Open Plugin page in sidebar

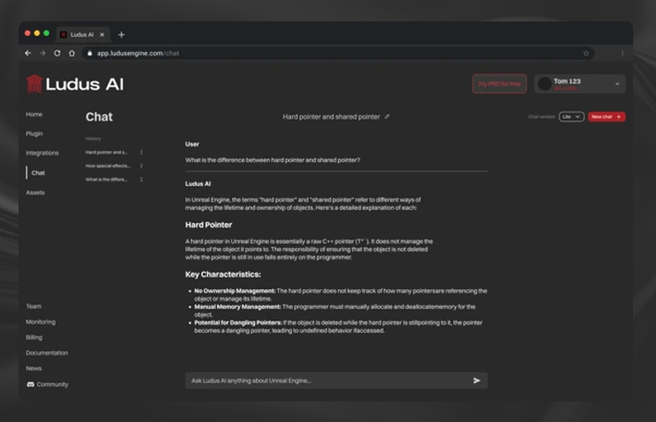click(x=34, y=134)
